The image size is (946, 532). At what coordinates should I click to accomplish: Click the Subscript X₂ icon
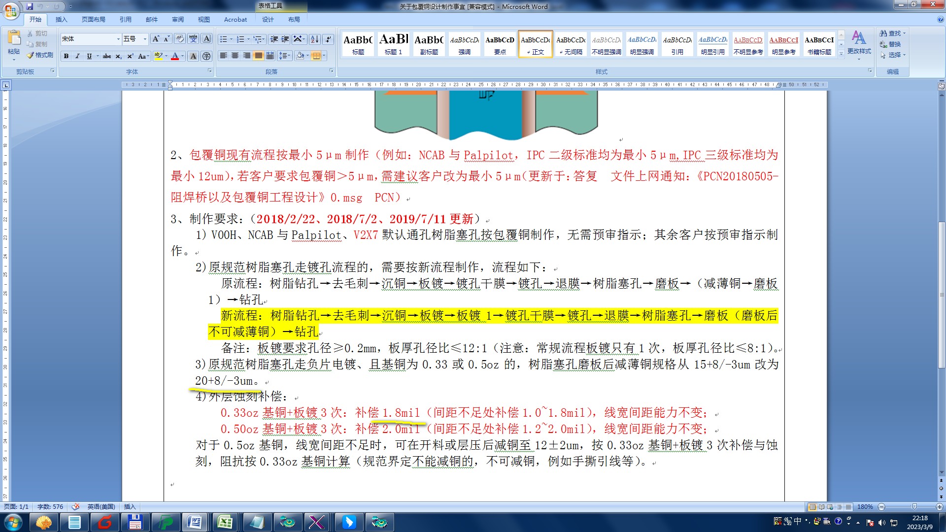[118, 56]
